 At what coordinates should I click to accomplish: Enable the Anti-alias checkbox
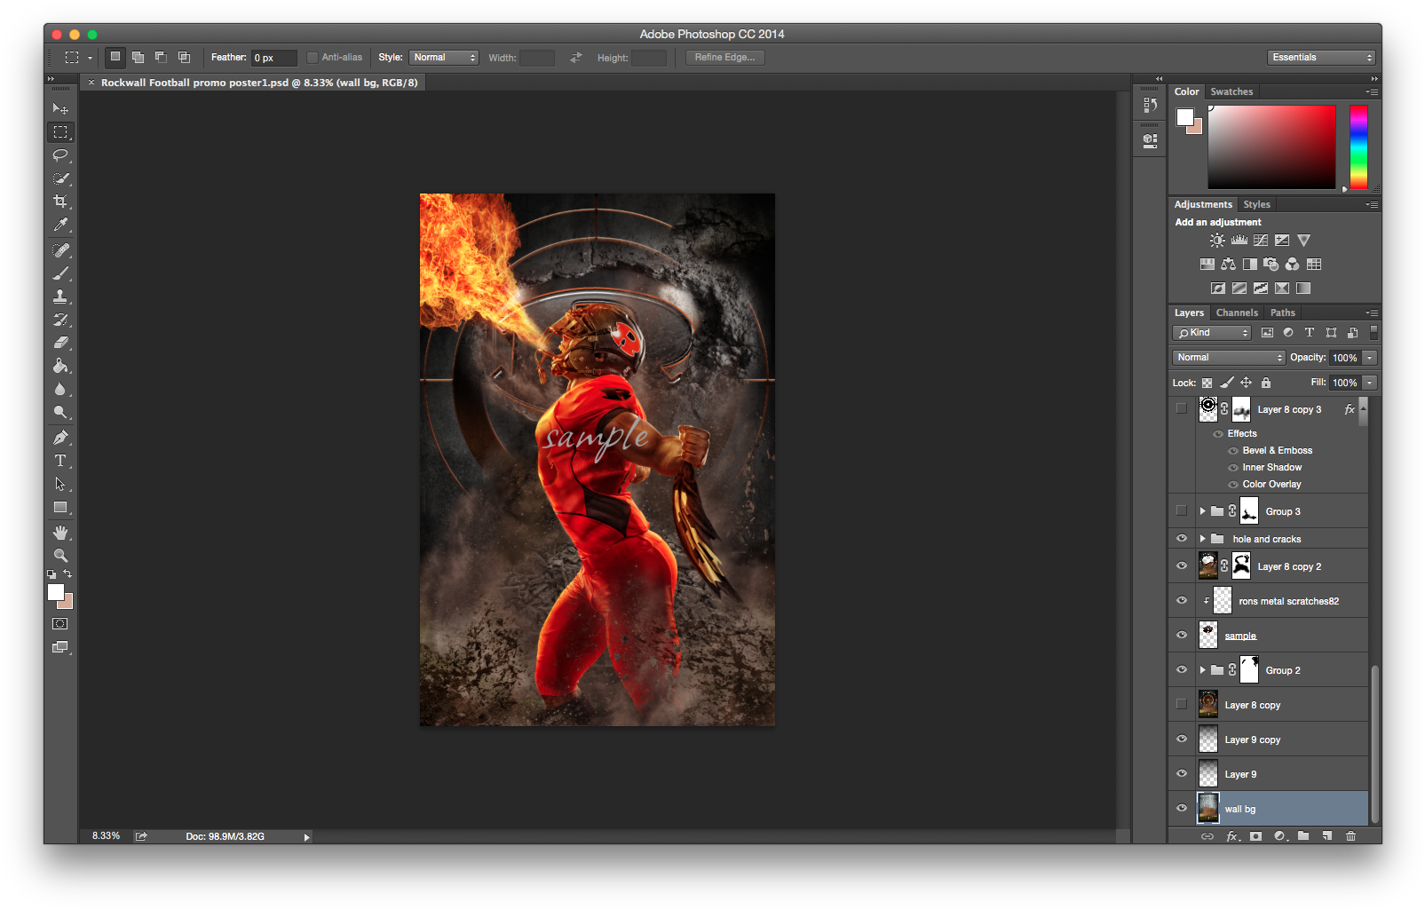pos(312,57)
